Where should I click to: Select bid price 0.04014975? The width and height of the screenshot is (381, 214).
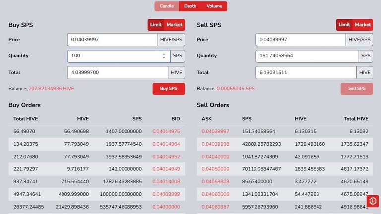[x=166, y=131]
